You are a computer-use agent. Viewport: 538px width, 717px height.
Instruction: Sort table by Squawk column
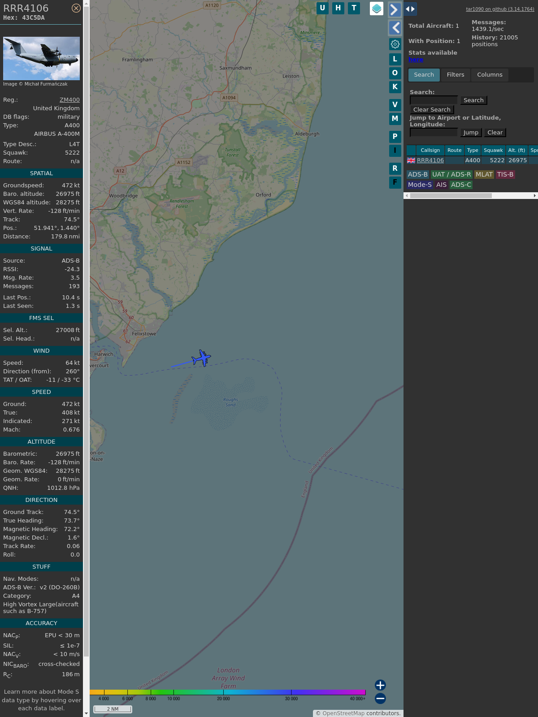click(x=493, y=151)
